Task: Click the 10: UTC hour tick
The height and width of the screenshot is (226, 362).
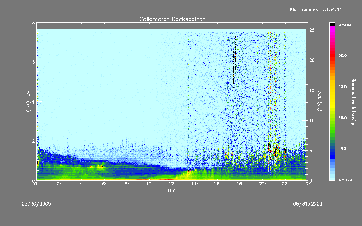Action: [149, 184]
